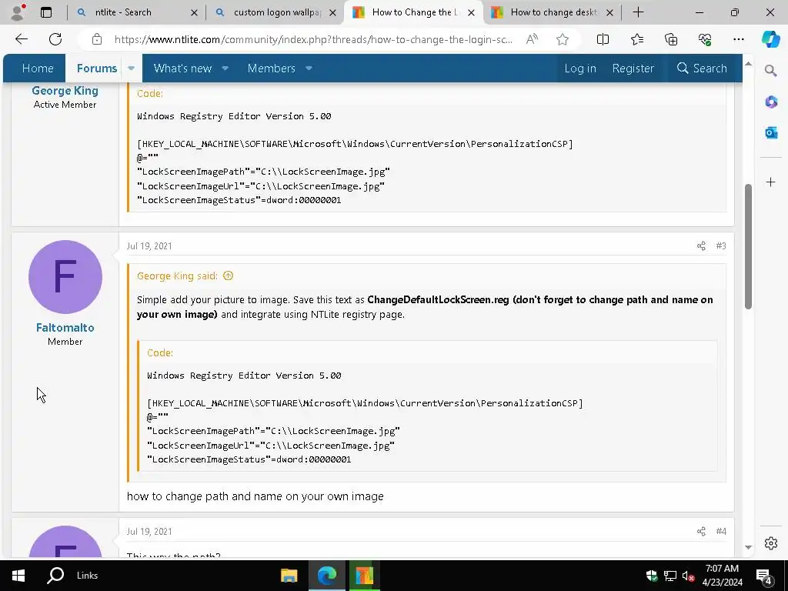
Task: Share post #3 via share icon
Action: tap(701, 245)
